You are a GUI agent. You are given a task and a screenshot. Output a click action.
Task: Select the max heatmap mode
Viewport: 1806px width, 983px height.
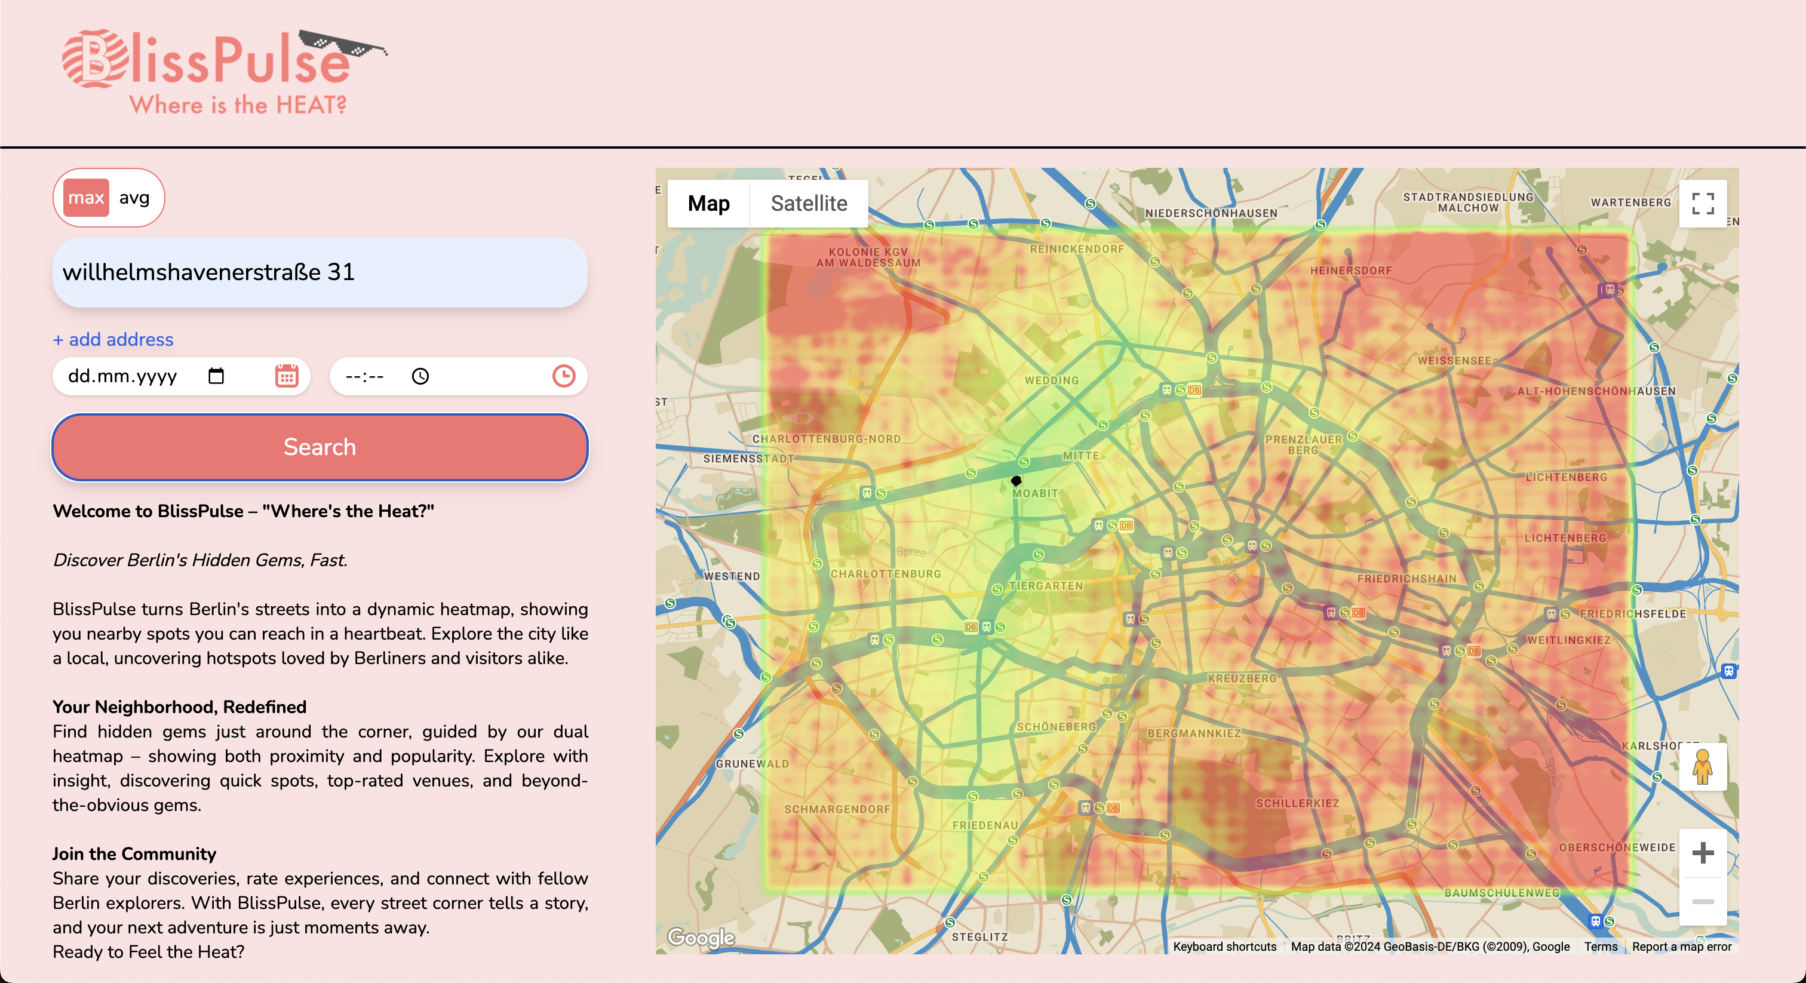[85, 198]
